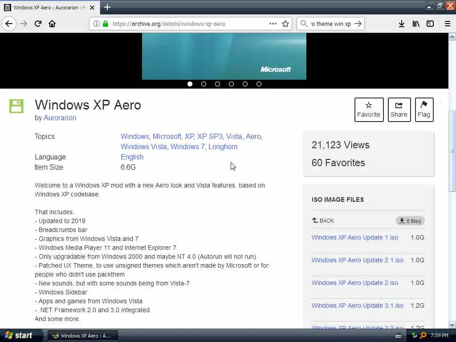Click the orange magnifier tray icon
This screenshot has height=342, width=456.
pyautogui.click(x=423, y=336)
